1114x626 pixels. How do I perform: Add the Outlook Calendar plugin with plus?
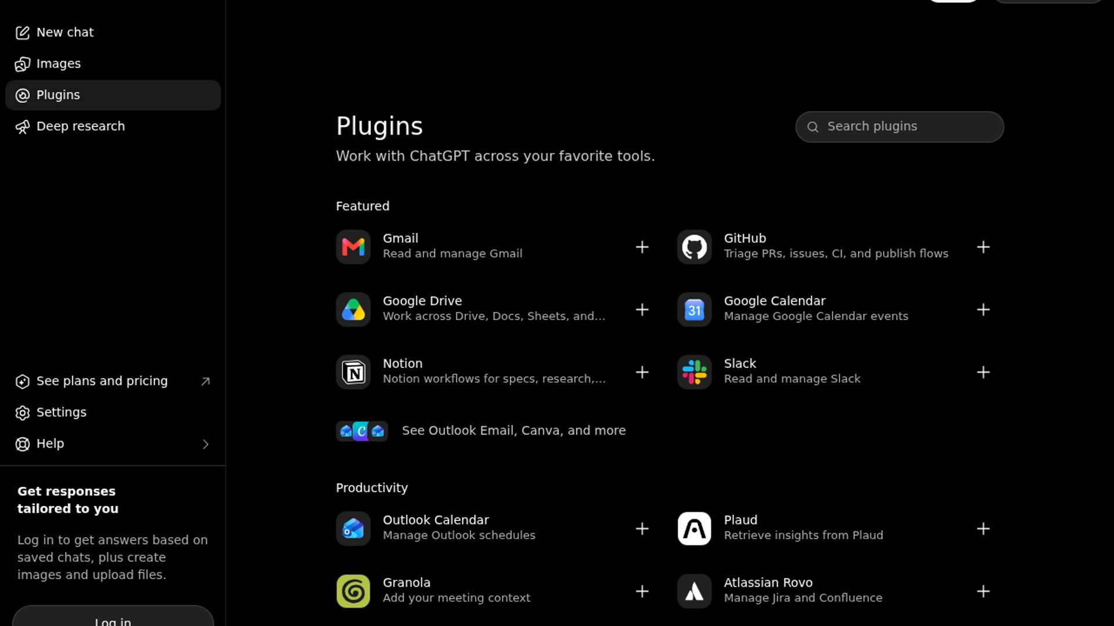tap(642, 529)
